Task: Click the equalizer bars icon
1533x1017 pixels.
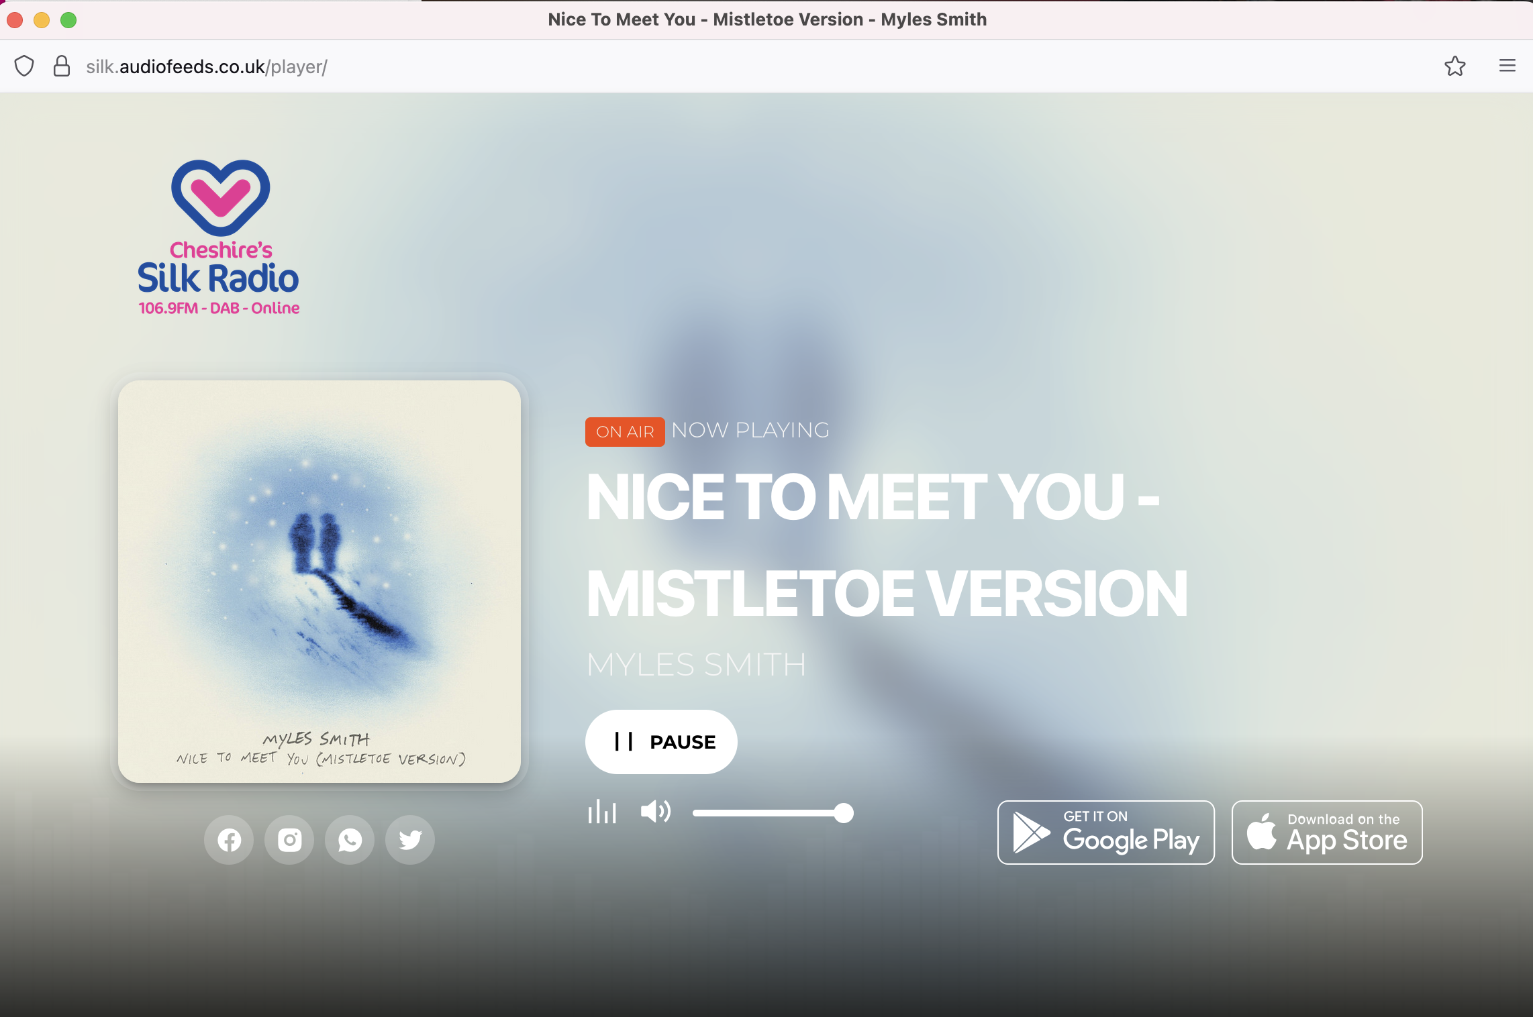Action: (602, 812)
